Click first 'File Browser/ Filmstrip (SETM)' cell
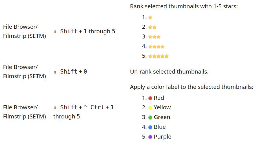 point(24,31)
